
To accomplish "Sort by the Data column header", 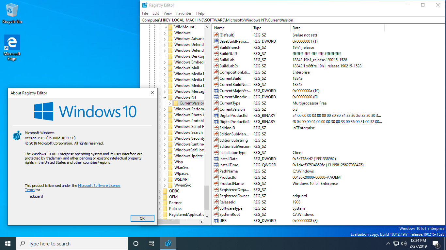I will coord(337,28).
